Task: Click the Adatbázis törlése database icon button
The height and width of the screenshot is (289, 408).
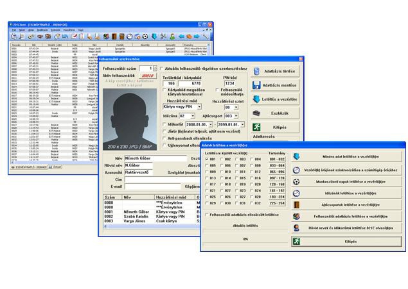Action: click(257, 72)
